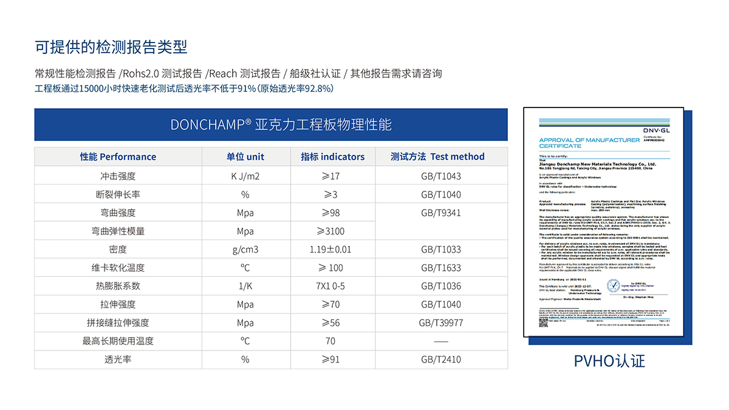Select the 最高长期使用温度 row label
The image size is (729, 410).
(x=118, y=341)
